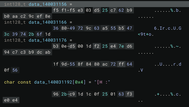Click the "[H :" string literal
This screenshot has width=189, height=107.
click(102, 82)
